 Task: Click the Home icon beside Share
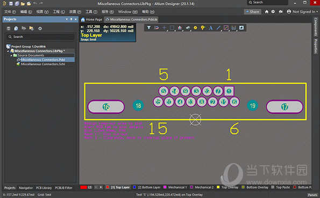click(267, 12)
